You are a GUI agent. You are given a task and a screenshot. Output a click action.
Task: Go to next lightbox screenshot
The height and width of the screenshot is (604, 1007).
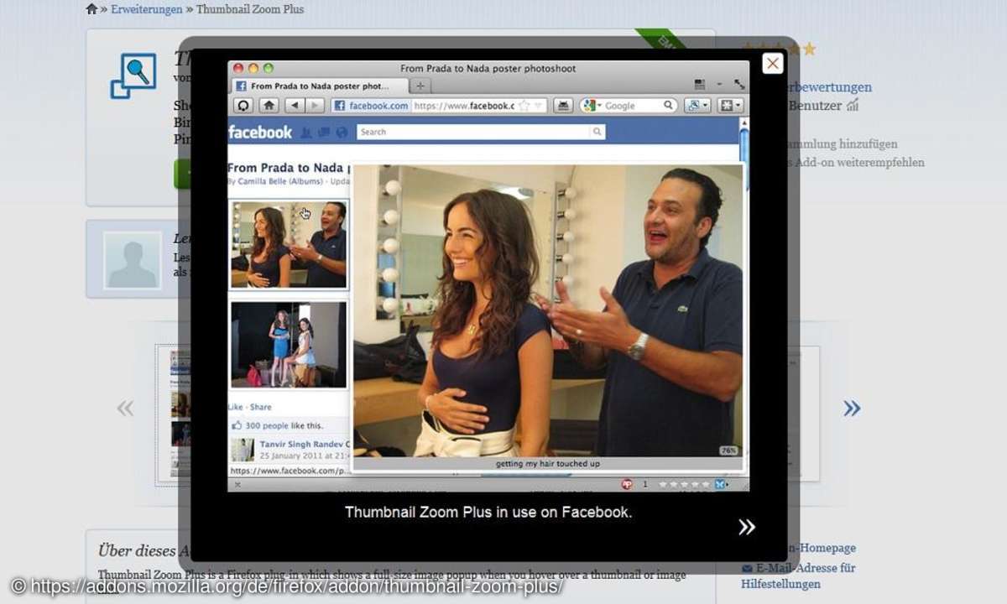747,527
